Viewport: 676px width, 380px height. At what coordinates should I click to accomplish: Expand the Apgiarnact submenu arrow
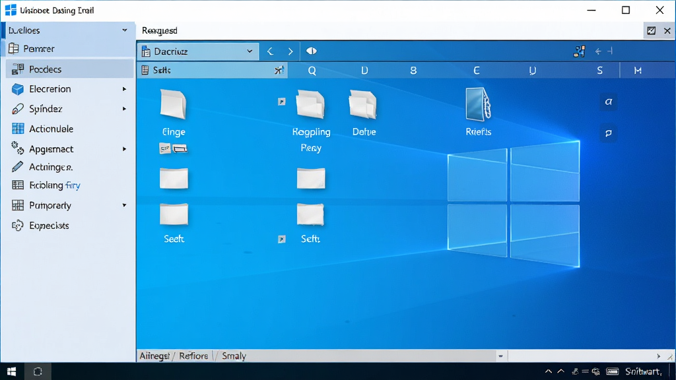[x=124, y=149]
